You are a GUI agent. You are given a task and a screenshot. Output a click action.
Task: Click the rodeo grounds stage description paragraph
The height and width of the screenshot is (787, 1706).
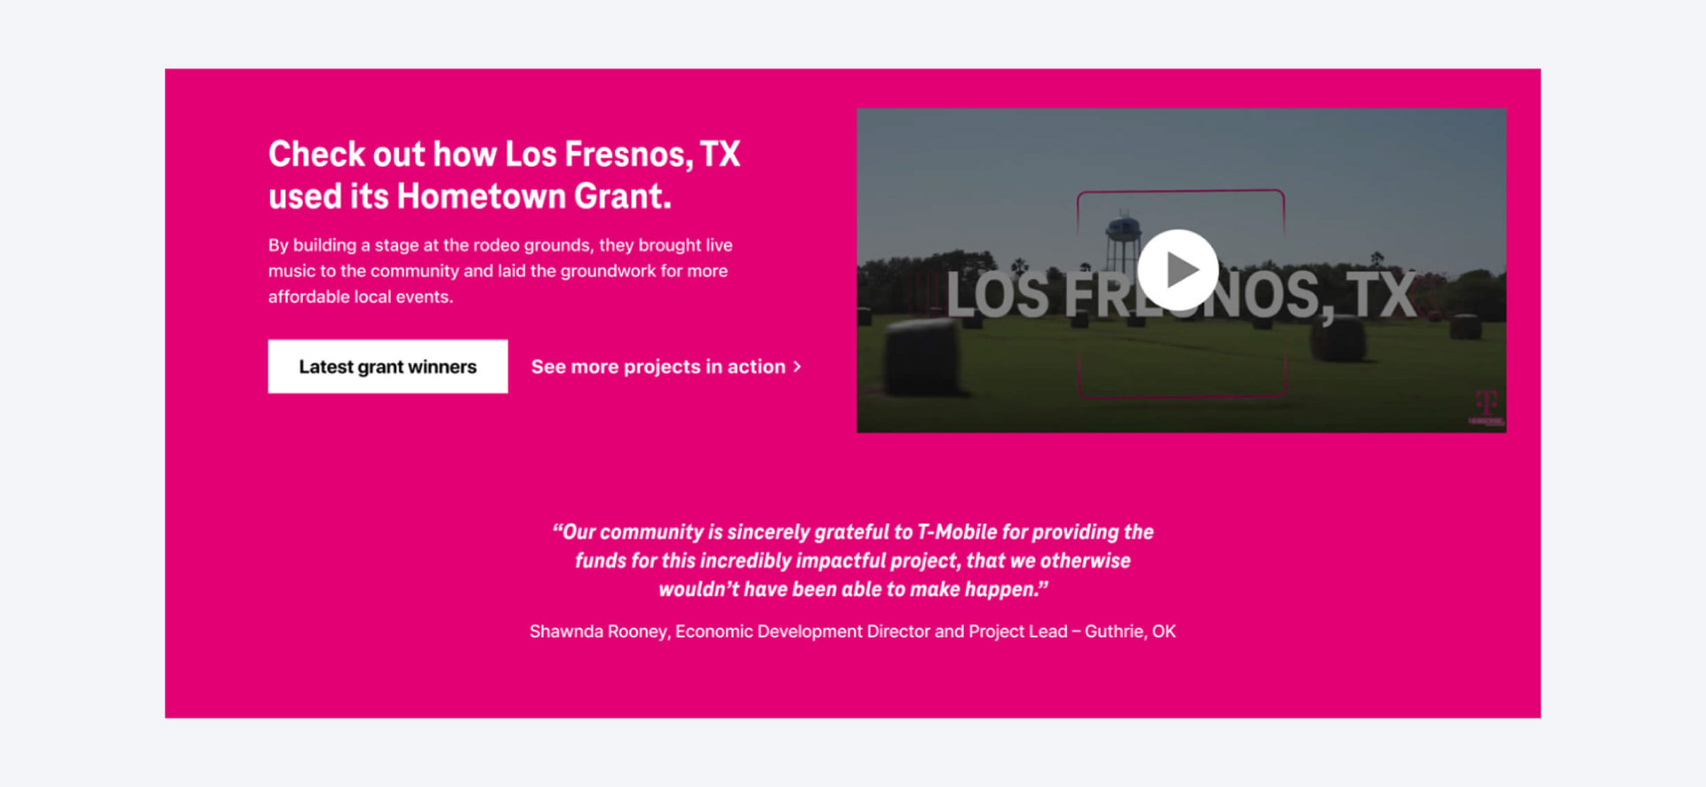[500, 271]
